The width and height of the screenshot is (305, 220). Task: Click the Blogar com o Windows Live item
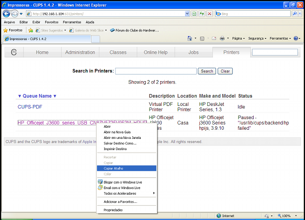[127, 182]
